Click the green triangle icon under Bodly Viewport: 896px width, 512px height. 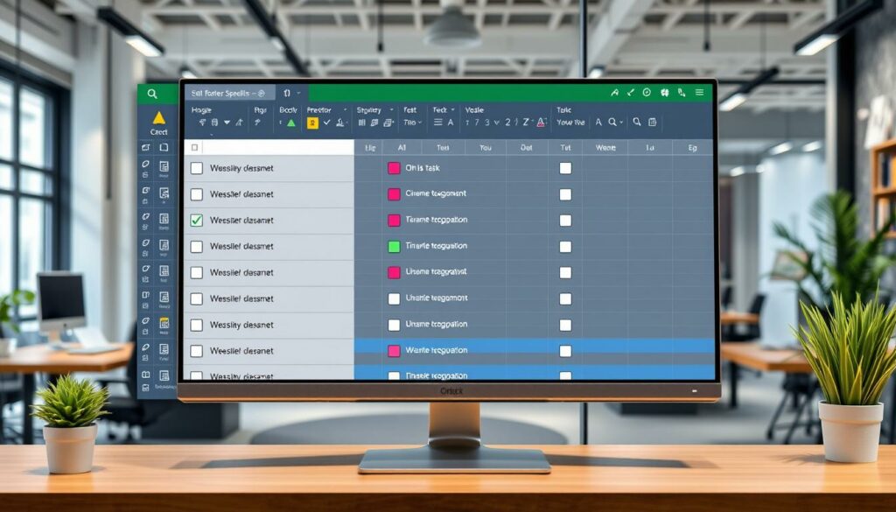point(291,123)
